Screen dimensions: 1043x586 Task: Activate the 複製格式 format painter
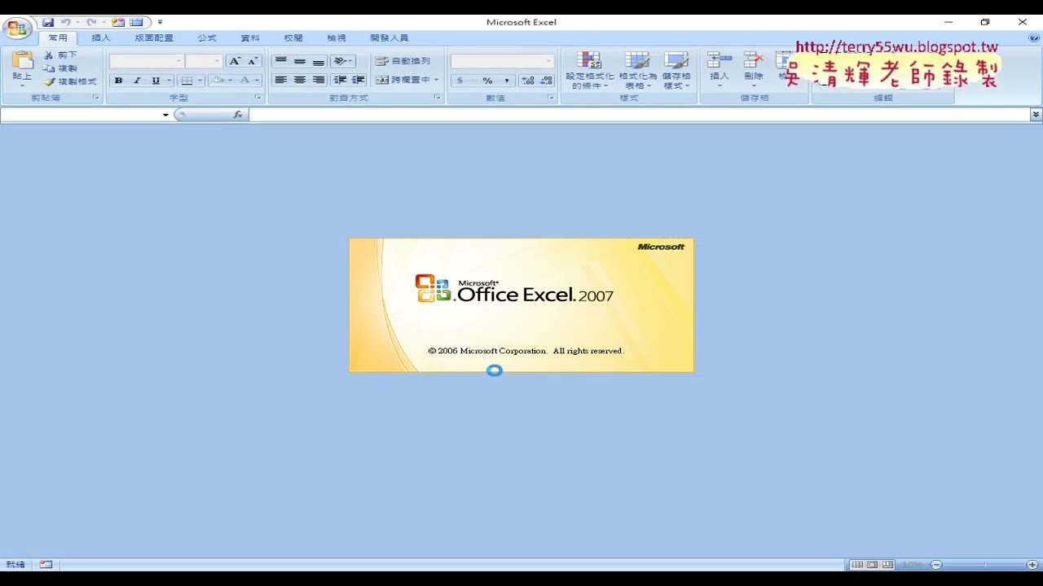point(71,81)
